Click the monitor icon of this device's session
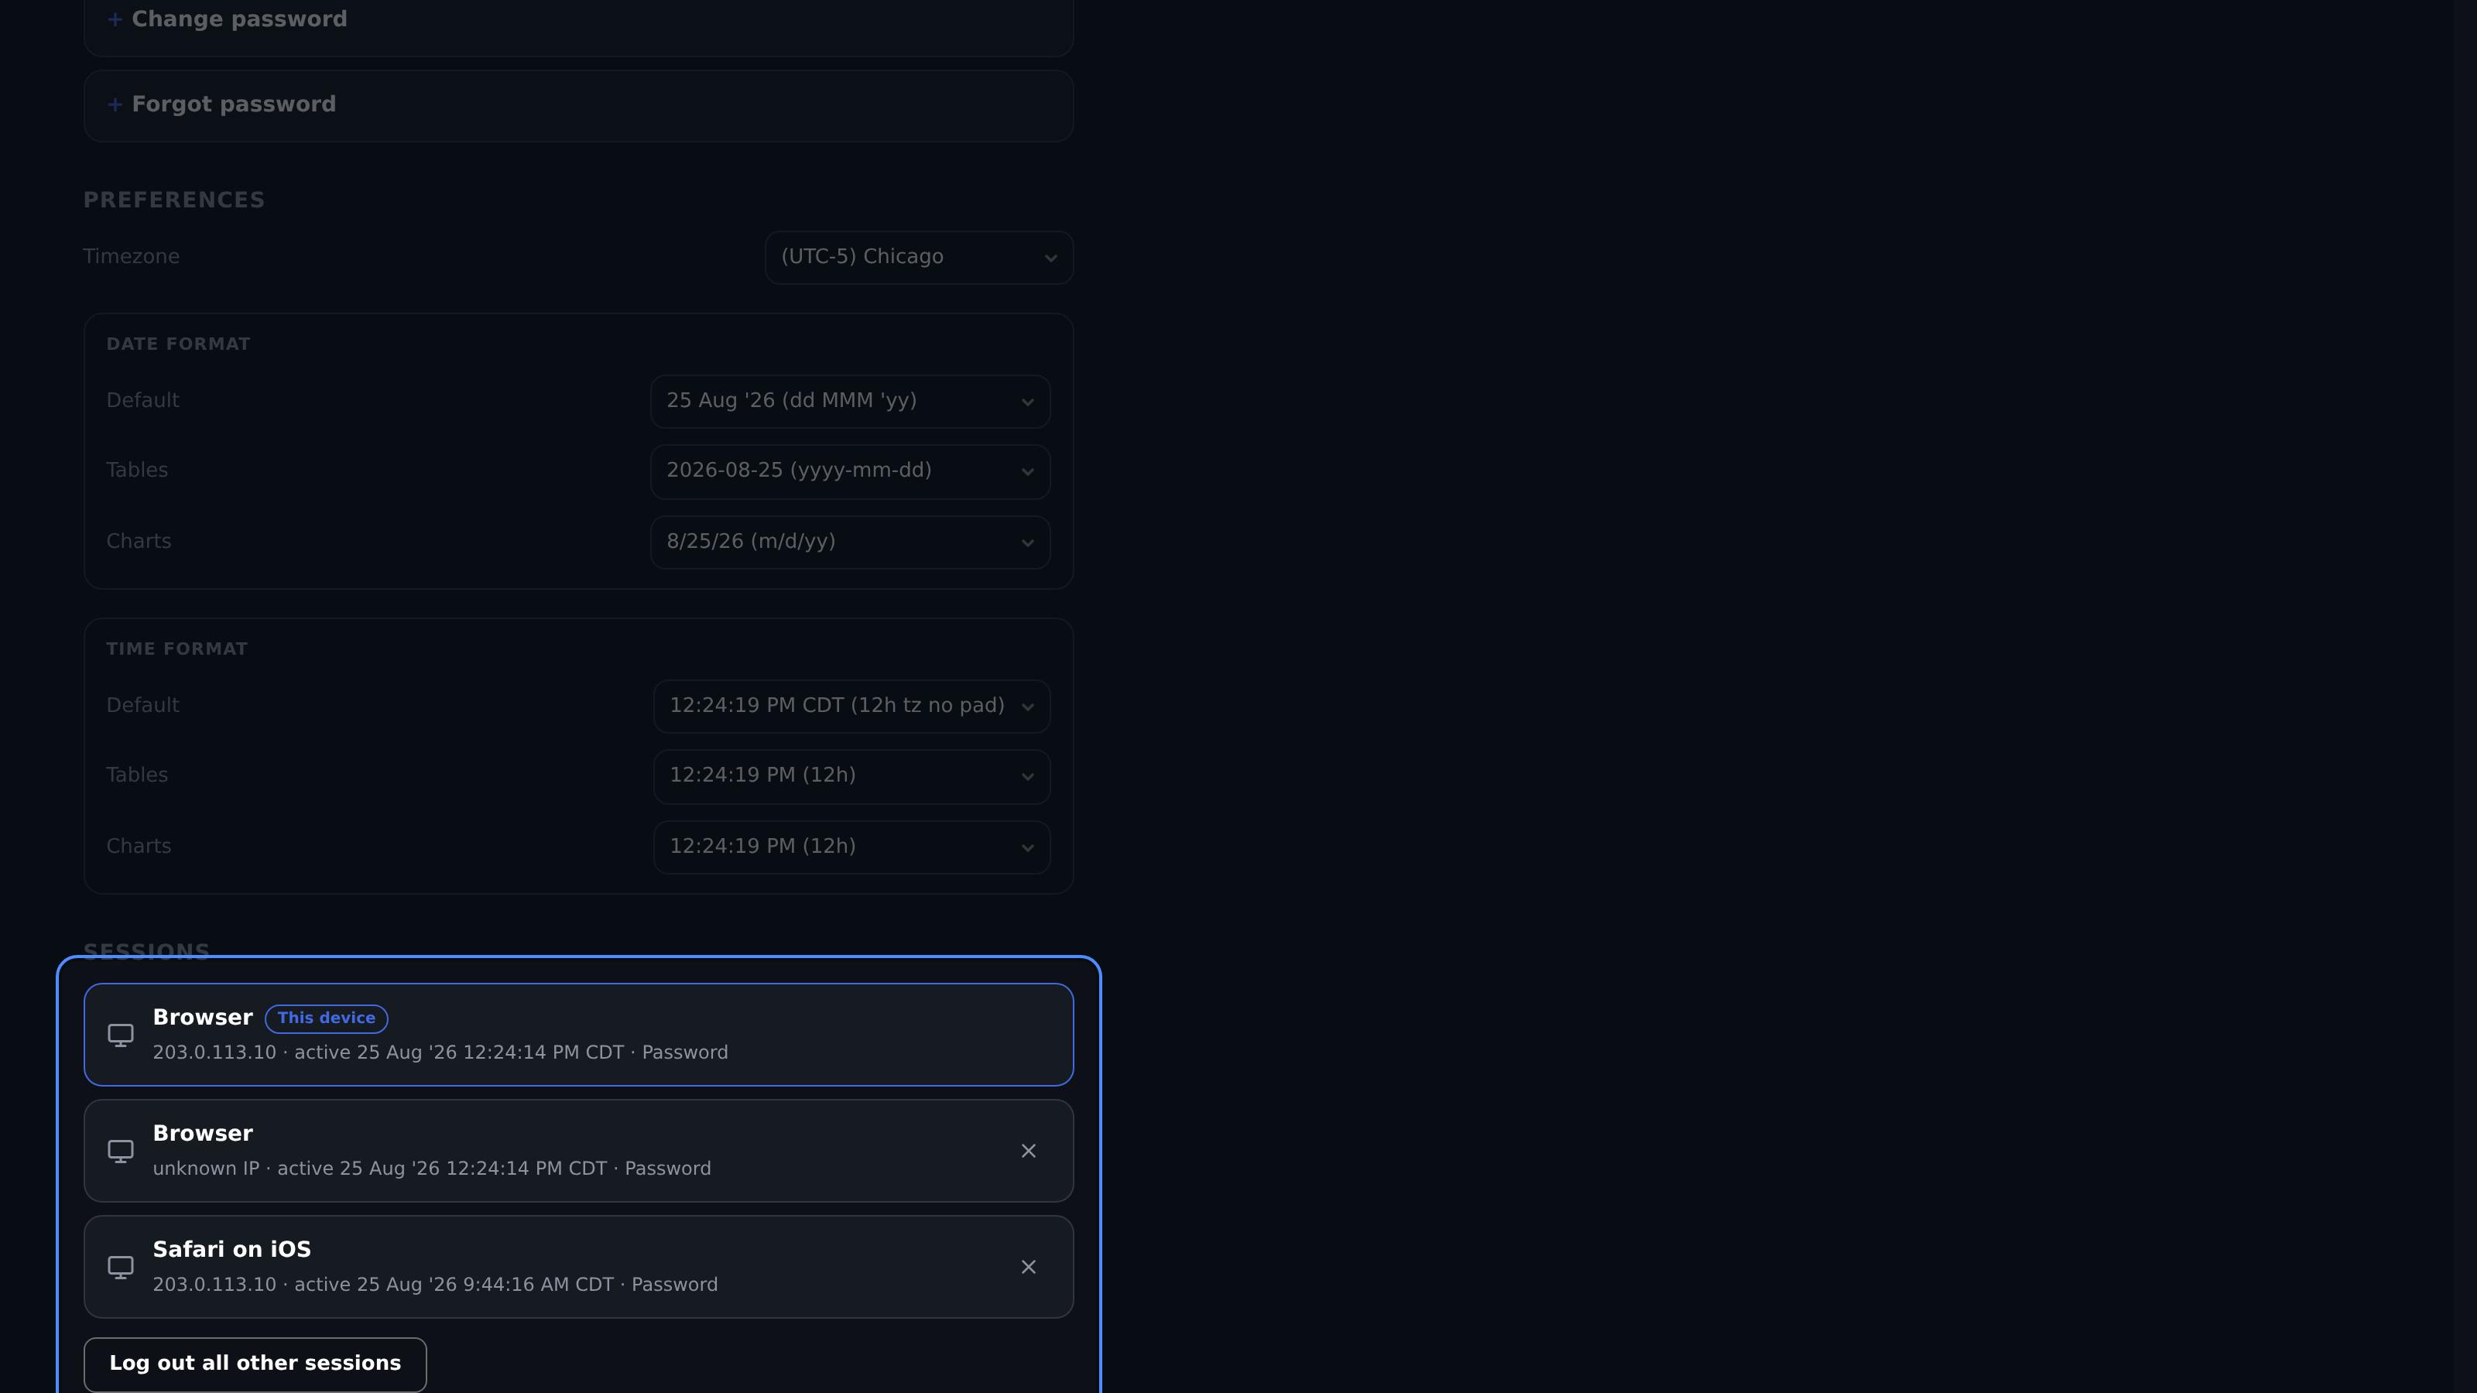Image resolution: width=2477 pixels, height=1393 pixels. tap(120, 1035)
